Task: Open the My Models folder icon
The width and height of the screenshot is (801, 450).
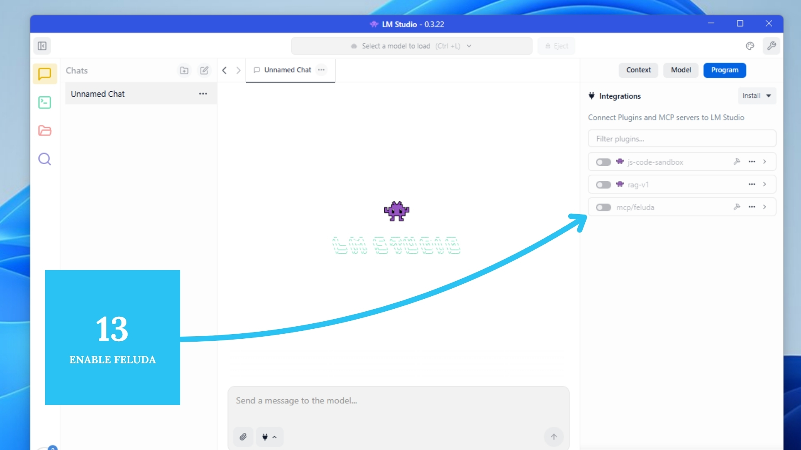Action: [45, 131]
